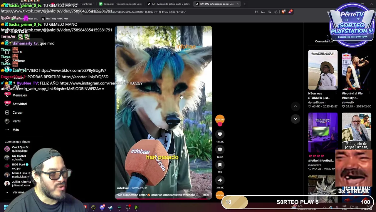The height and width of the screenshot is (212, 376).
Task: Click the 12.4K comments count
Action: 220,157
